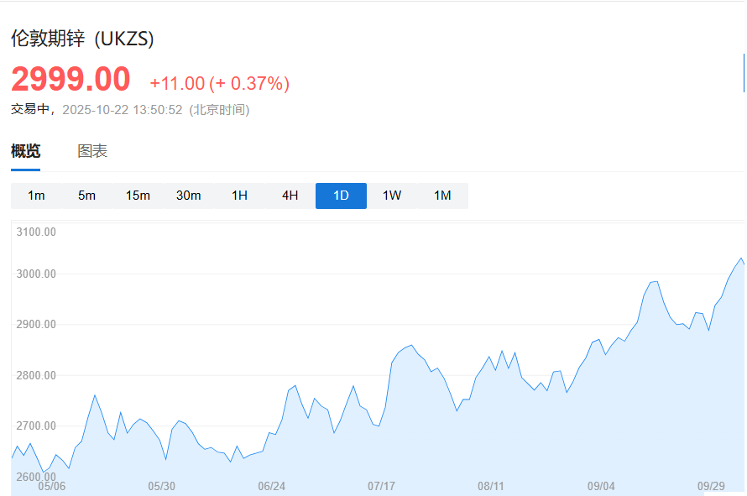Select the 1M monthly timeframe
Image resolution: width=747 pixels, height=496 pixels.
(442, 195)
